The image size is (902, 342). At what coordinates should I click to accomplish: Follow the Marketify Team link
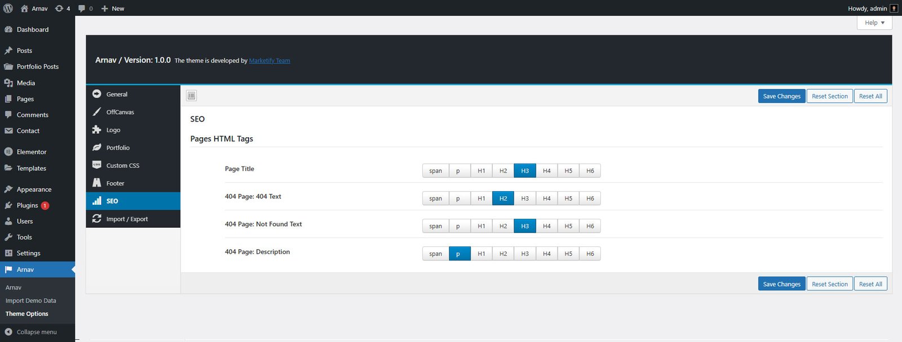[x=269, y=61]
